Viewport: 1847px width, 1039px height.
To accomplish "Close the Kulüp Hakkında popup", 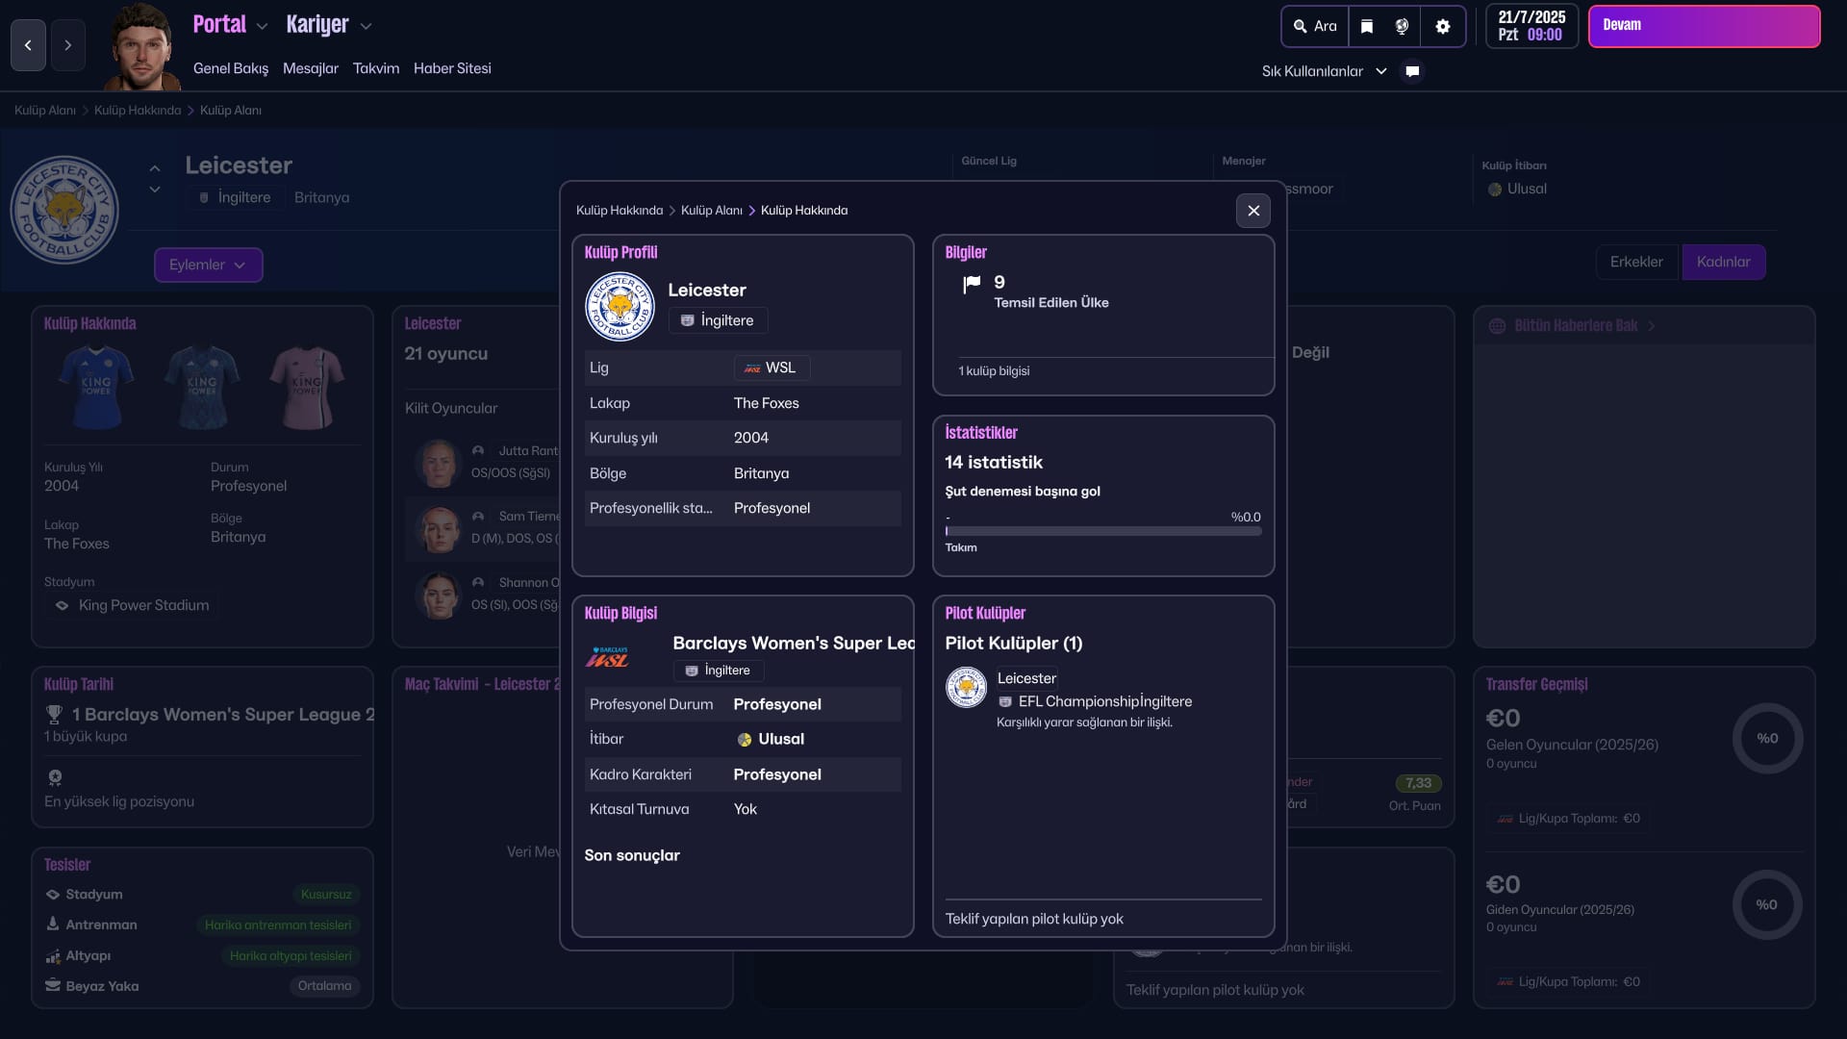I will [x=1252, y=211].
